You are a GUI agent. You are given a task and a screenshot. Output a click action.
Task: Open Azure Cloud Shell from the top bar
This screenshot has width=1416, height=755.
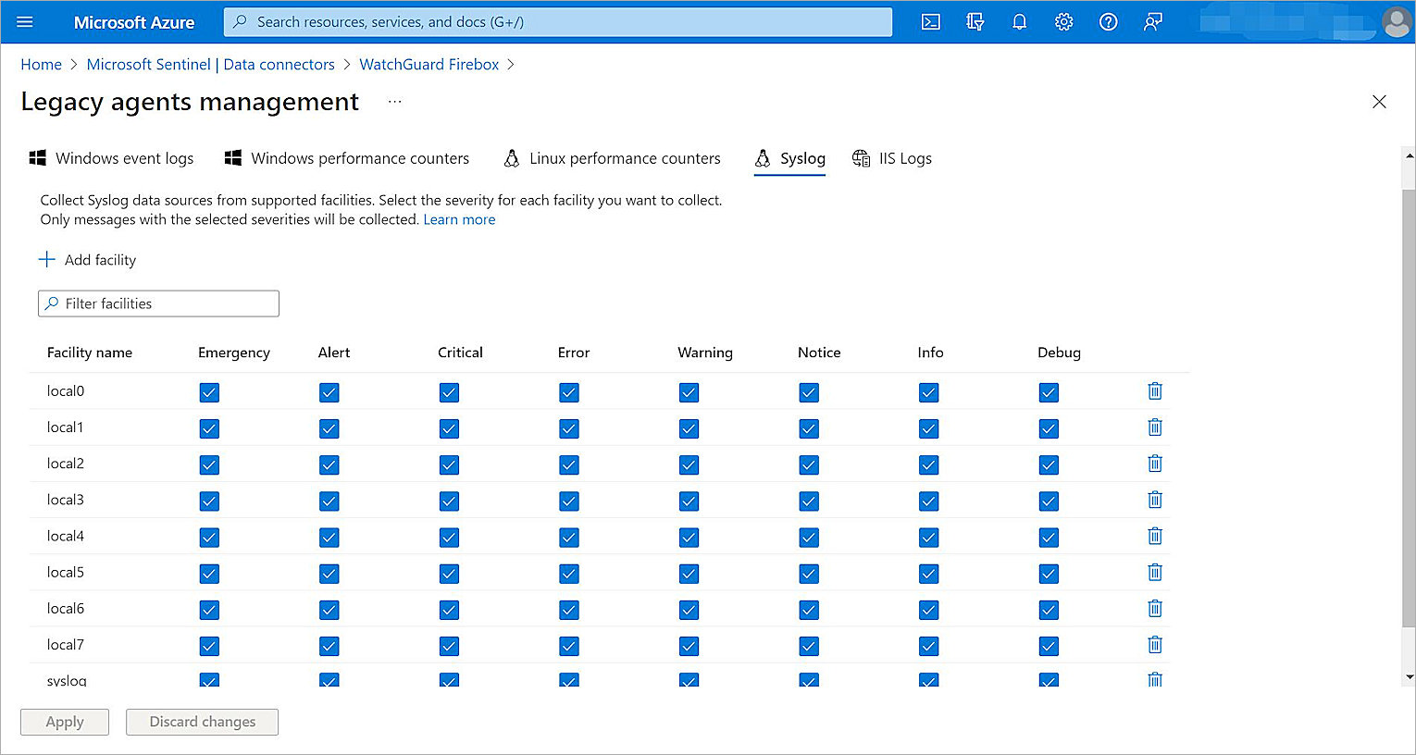coord(930,21)
